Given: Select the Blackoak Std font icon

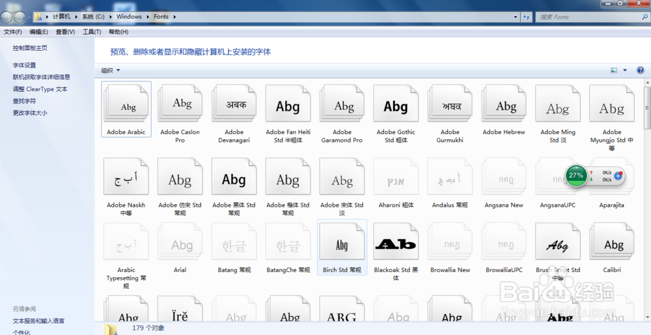Looking at the screenshot, I should pyautogui.click(x=396, y=241).
